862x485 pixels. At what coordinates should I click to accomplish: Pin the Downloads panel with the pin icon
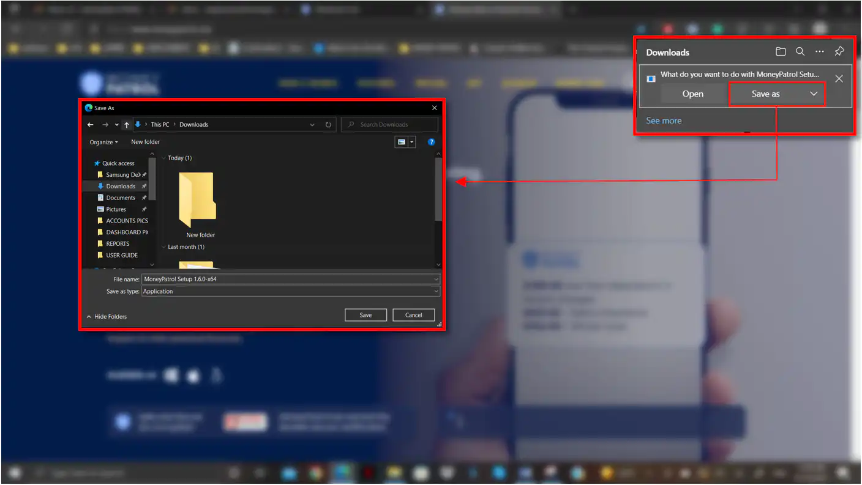pos(839,52)
